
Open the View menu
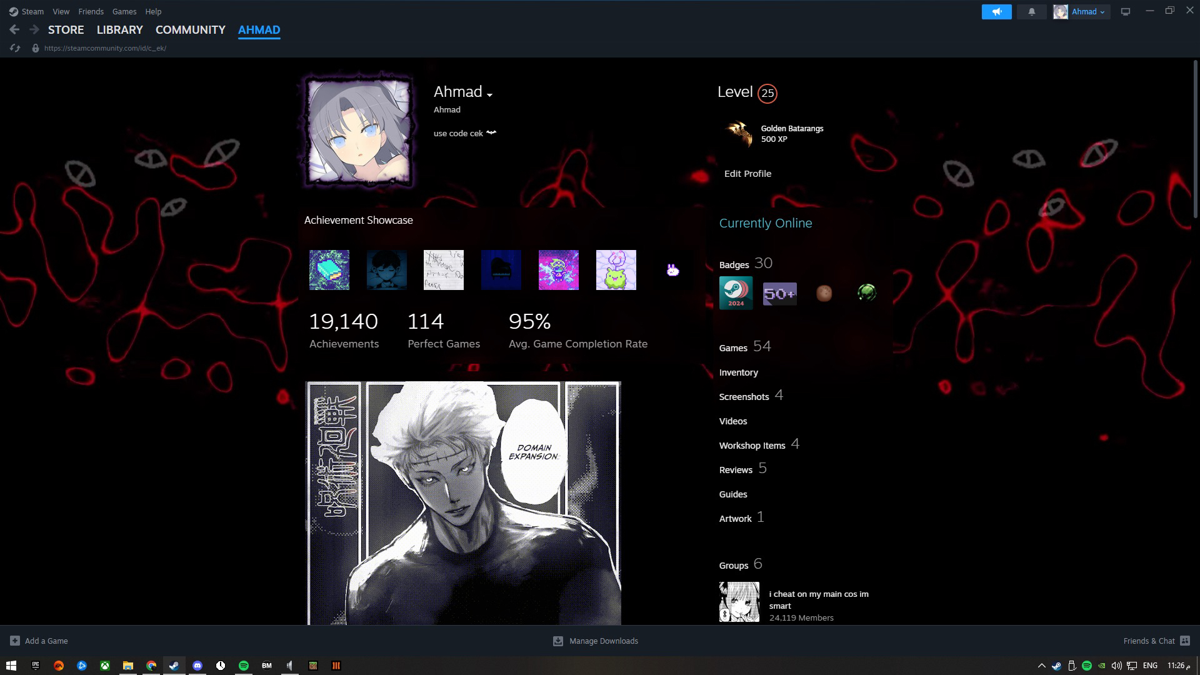61,11
